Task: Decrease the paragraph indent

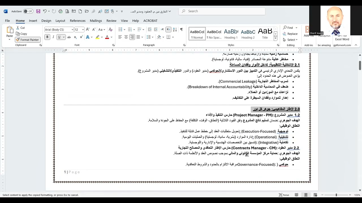Action: pos(150,30)
